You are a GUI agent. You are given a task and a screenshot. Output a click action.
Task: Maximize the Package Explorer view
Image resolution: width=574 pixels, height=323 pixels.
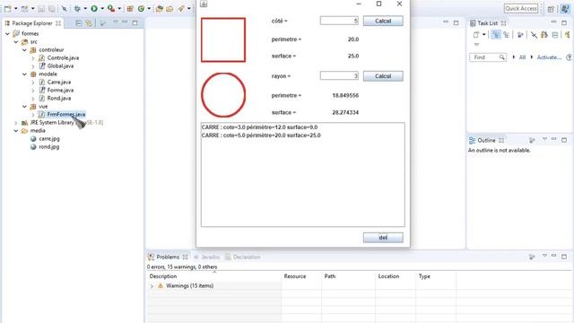coord(135,22)
